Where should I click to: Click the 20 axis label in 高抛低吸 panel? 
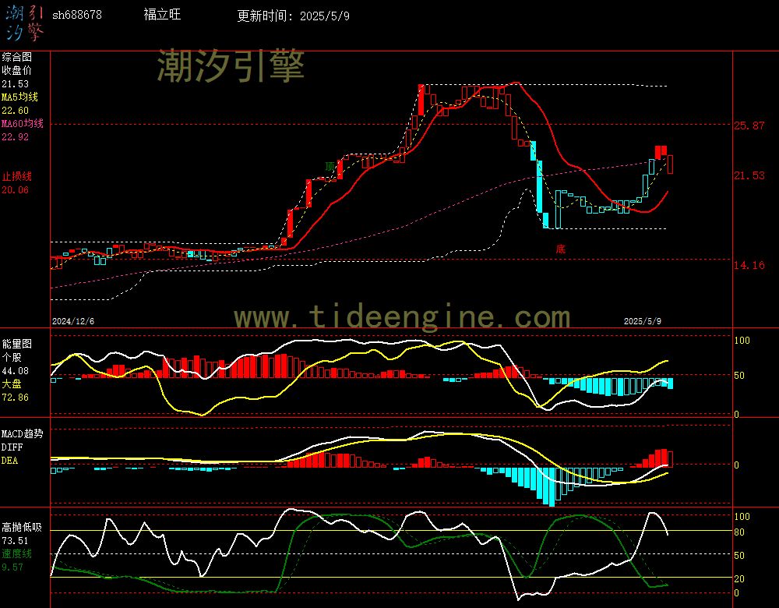pyautogui.click(x=739, y=579)
